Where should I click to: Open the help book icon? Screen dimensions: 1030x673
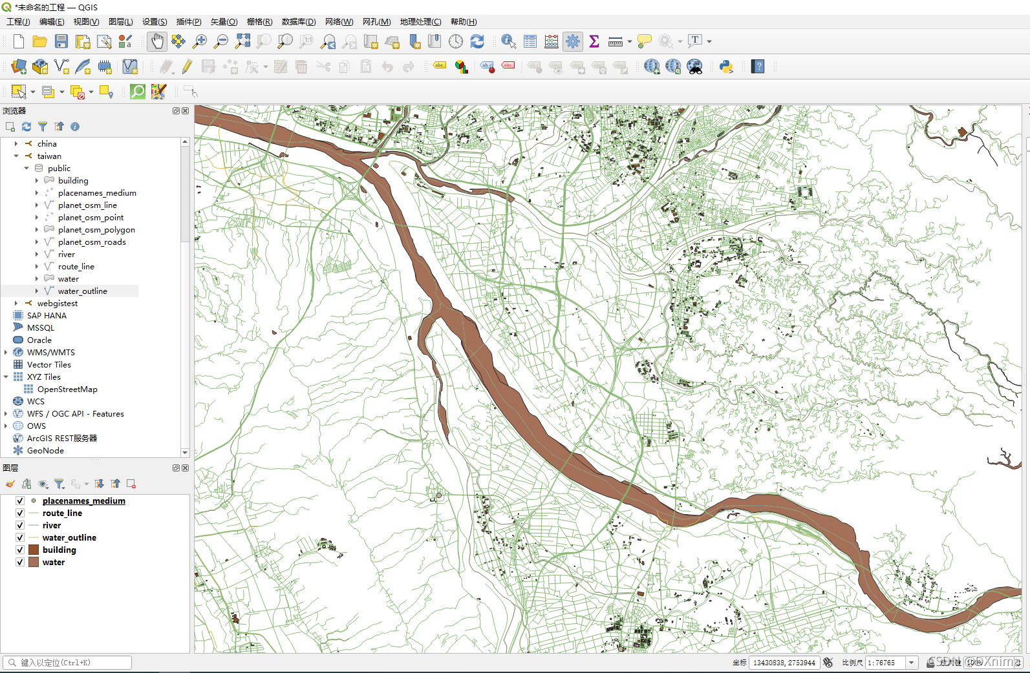click(758, 67)
